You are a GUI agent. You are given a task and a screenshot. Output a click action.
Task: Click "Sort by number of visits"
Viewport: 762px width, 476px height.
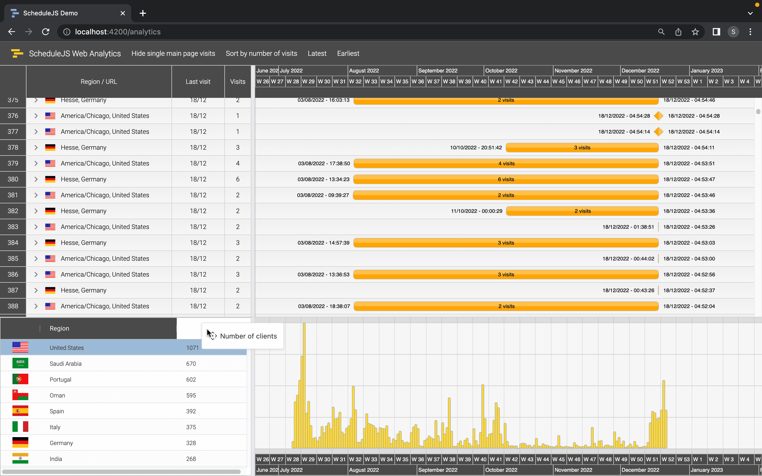coord(261,53)
